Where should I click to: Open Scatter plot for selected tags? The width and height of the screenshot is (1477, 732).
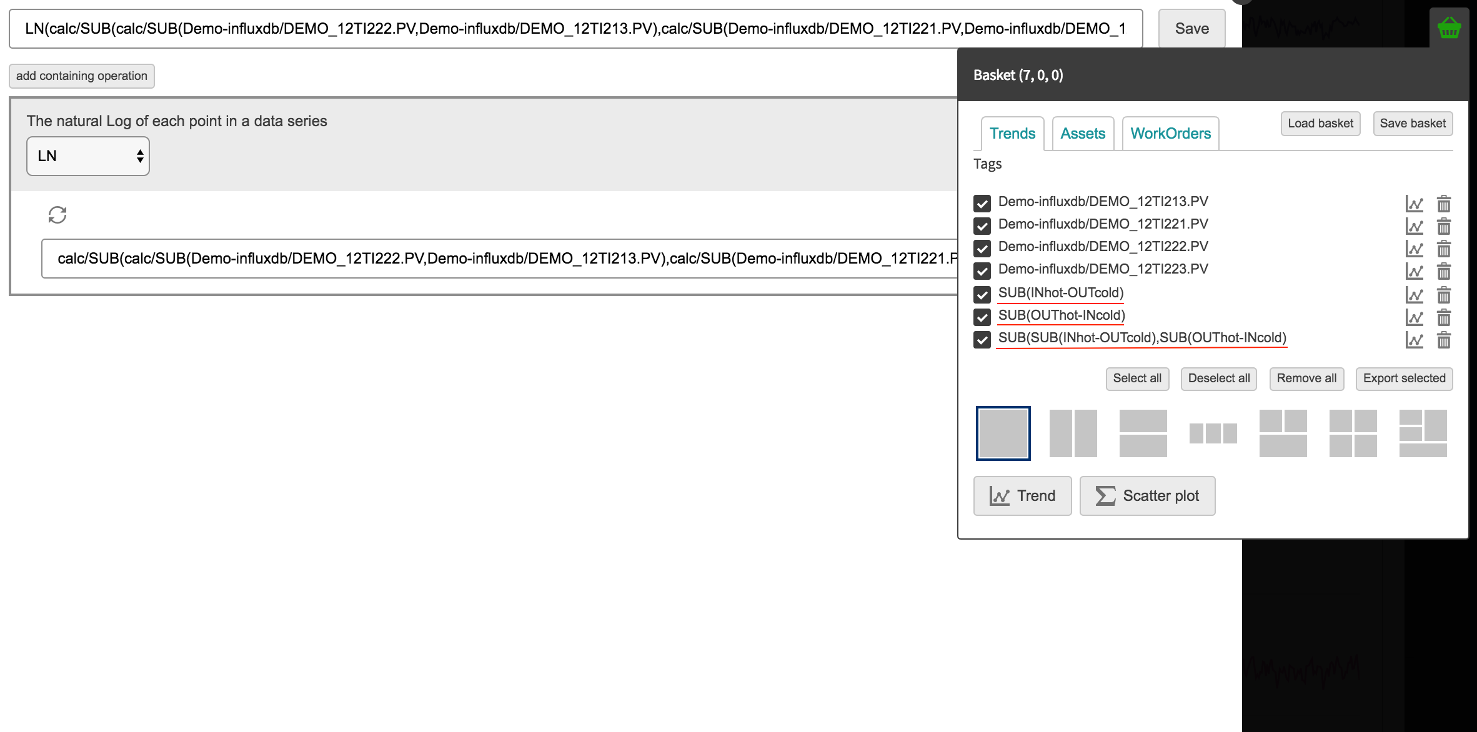pyautogui.click(x=1147, y=496)
